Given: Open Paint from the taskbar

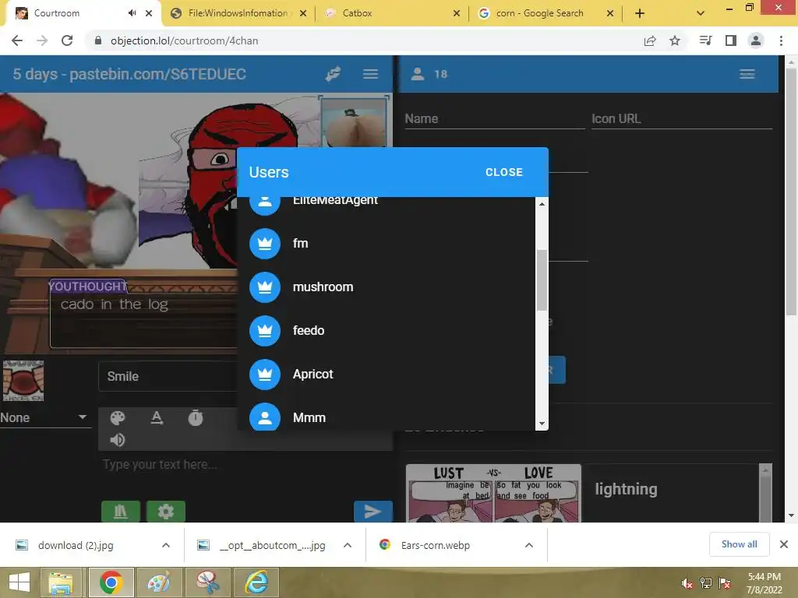Looking at the screenshot, I should [159, 582].
